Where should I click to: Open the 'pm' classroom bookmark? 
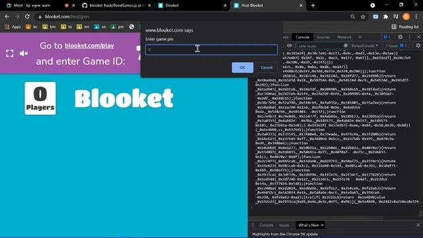tap(117, 26)
